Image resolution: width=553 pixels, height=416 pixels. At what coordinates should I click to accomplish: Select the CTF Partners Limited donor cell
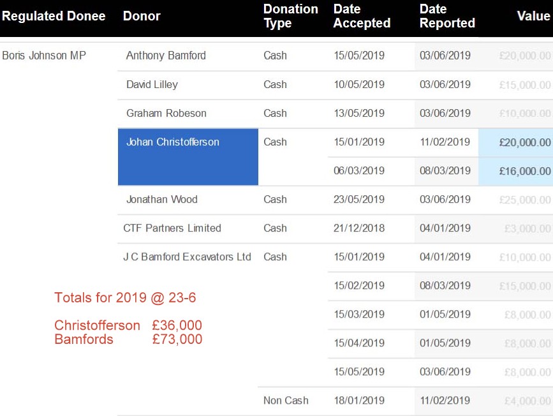point(188,228)
